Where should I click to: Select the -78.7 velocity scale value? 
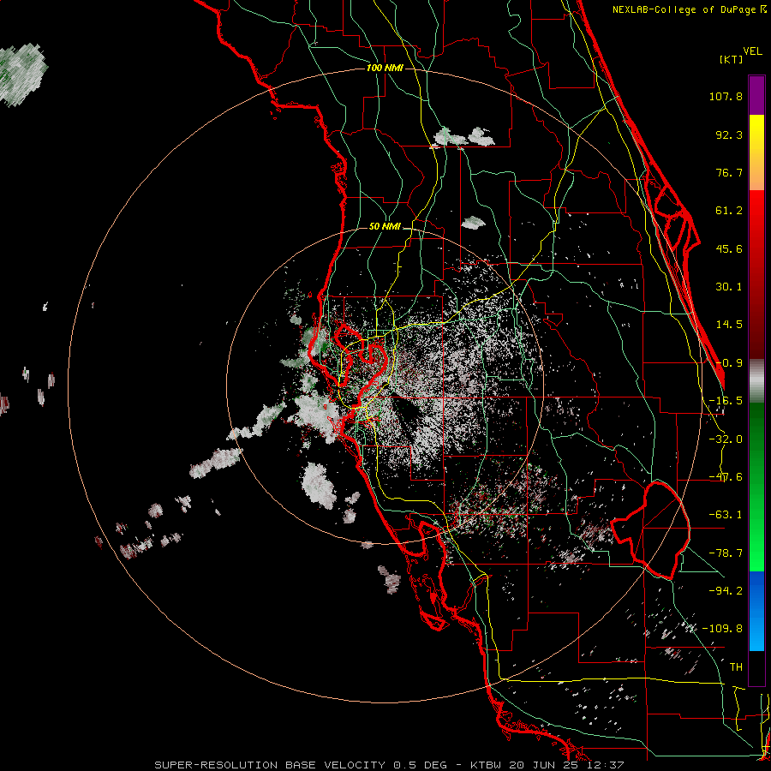point(726,553)
